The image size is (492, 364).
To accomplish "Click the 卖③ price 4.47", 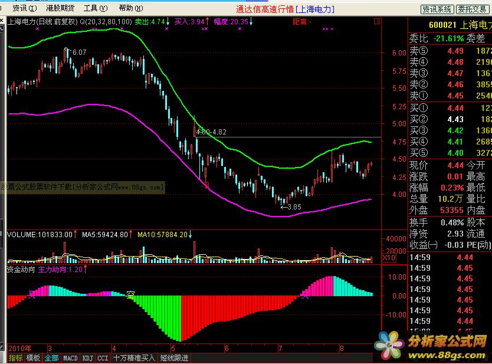I will tap(455, 73).
